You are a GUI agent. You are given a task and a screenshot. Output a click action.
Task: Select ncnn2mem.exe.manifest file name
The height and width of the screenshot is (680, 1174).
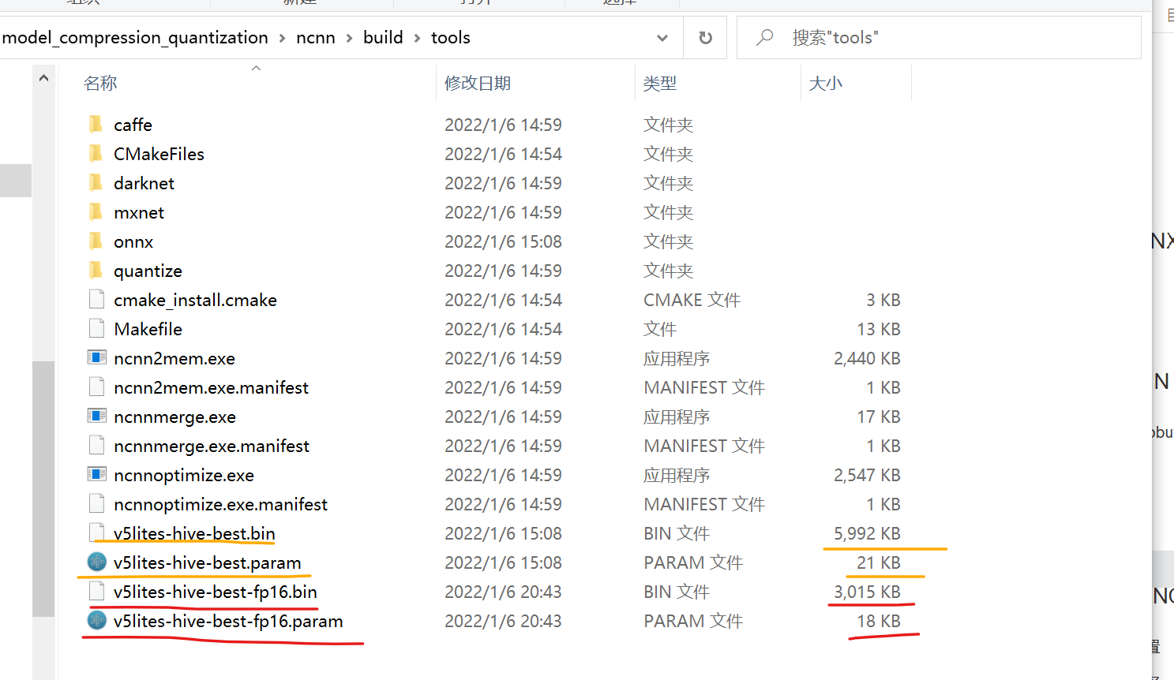211,387
